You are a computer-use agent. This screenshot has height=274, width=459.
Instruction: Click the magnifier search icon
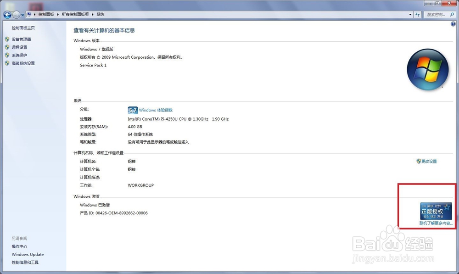click(x=452, y=14)
